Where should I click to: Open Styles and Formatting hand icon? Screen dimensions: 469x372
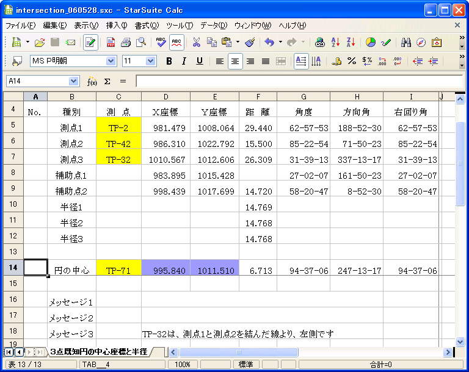pos(16,61)
